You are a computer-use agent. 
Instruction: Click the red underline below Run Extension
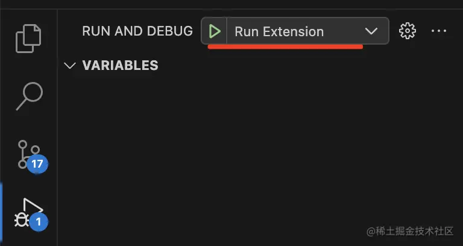pyautogui.click(x=285, y=46)
